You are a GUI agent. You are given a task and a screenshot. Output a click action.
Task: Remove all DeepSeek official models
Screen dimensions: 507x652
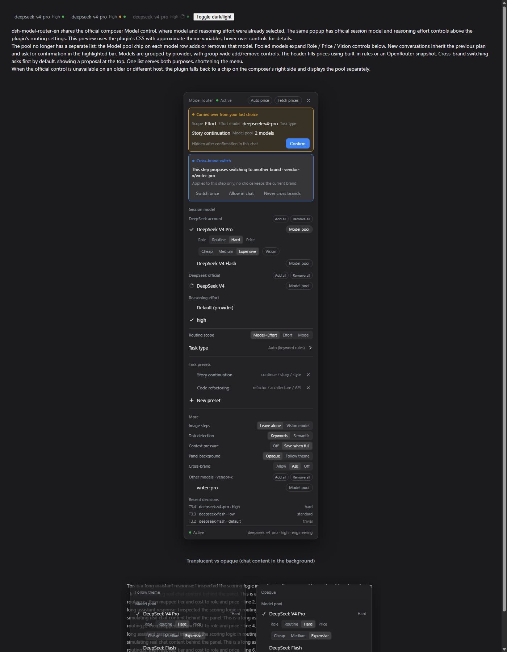coord(301,275)
